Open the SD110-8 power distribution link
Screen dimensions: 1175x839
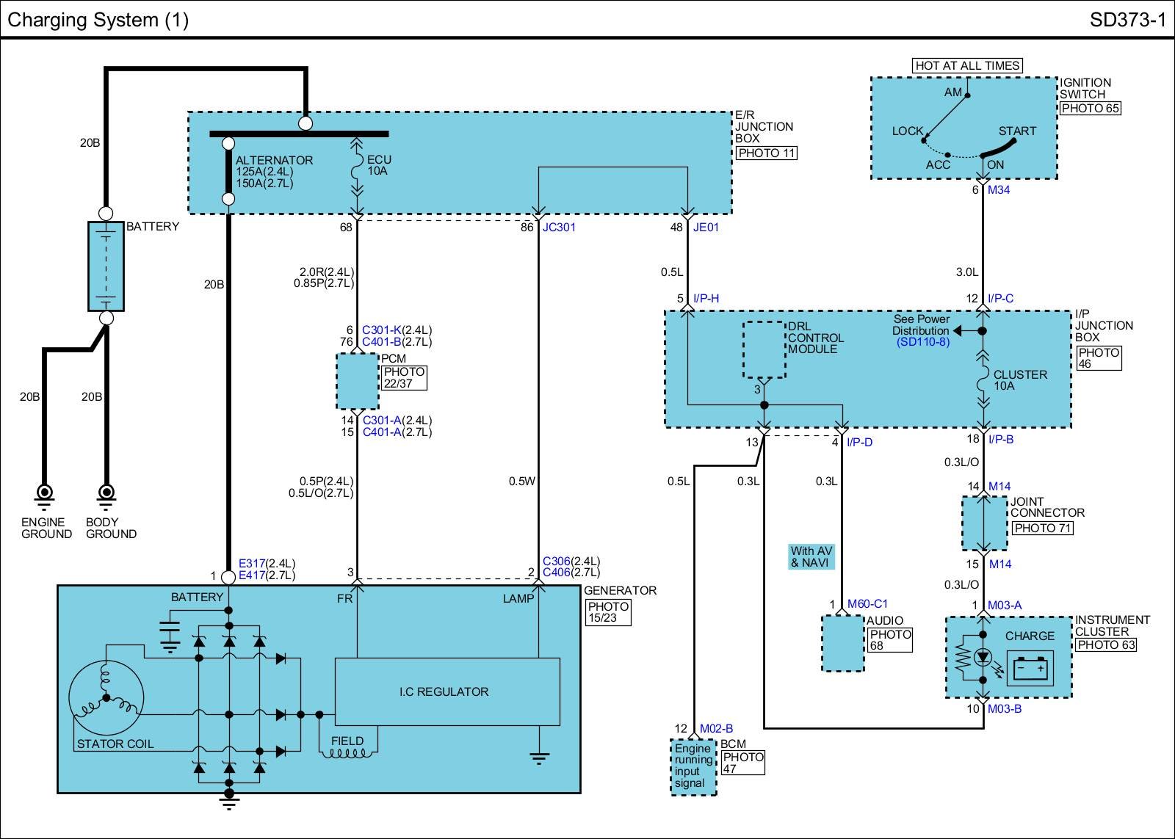click(x=922, y=342)
